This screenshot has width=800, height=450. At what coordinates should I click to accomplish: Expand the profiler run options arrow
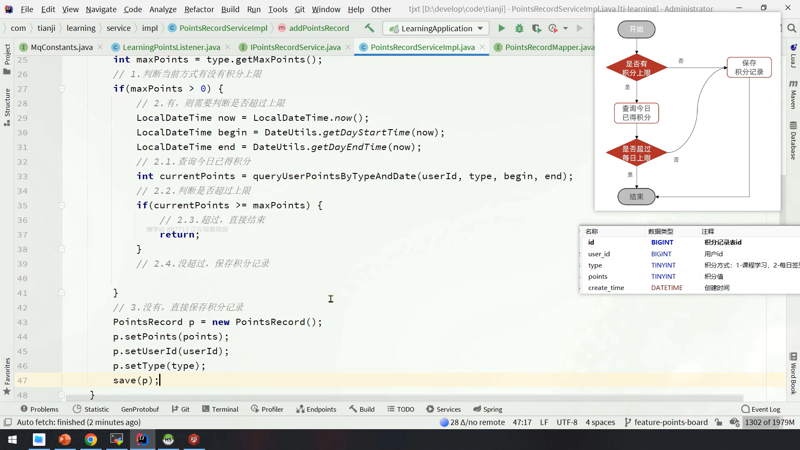coord(565,28)
